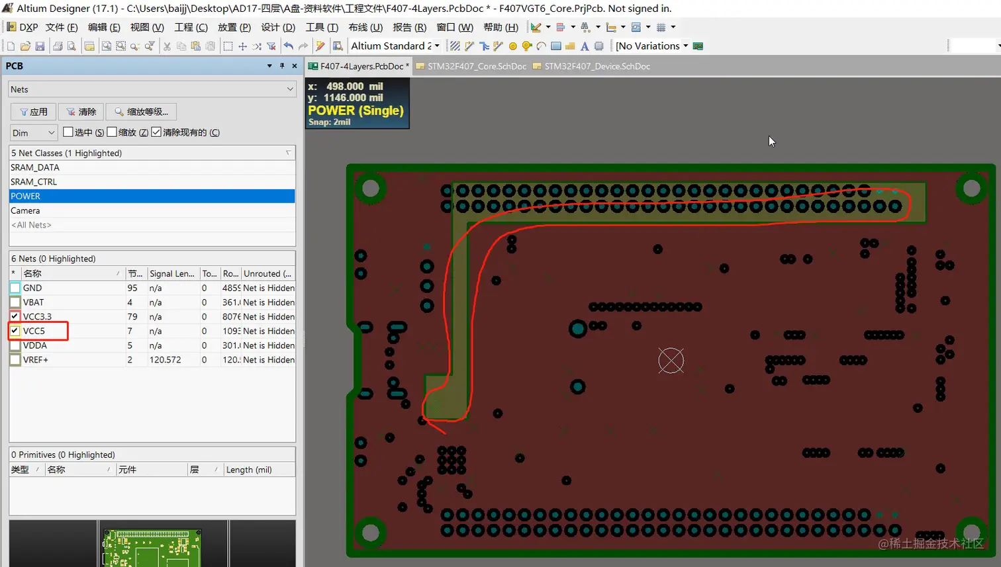Click the 应用 apply button
This screenshot has height=567, width=1001.
tap(34, 112)
